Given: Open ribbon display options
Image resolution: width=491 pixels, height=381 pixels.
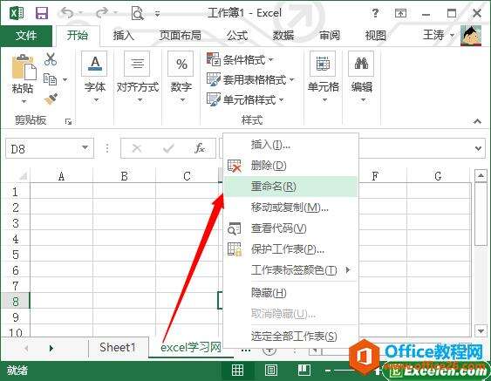Looking at the screenshot, I should tap(400, 13).
